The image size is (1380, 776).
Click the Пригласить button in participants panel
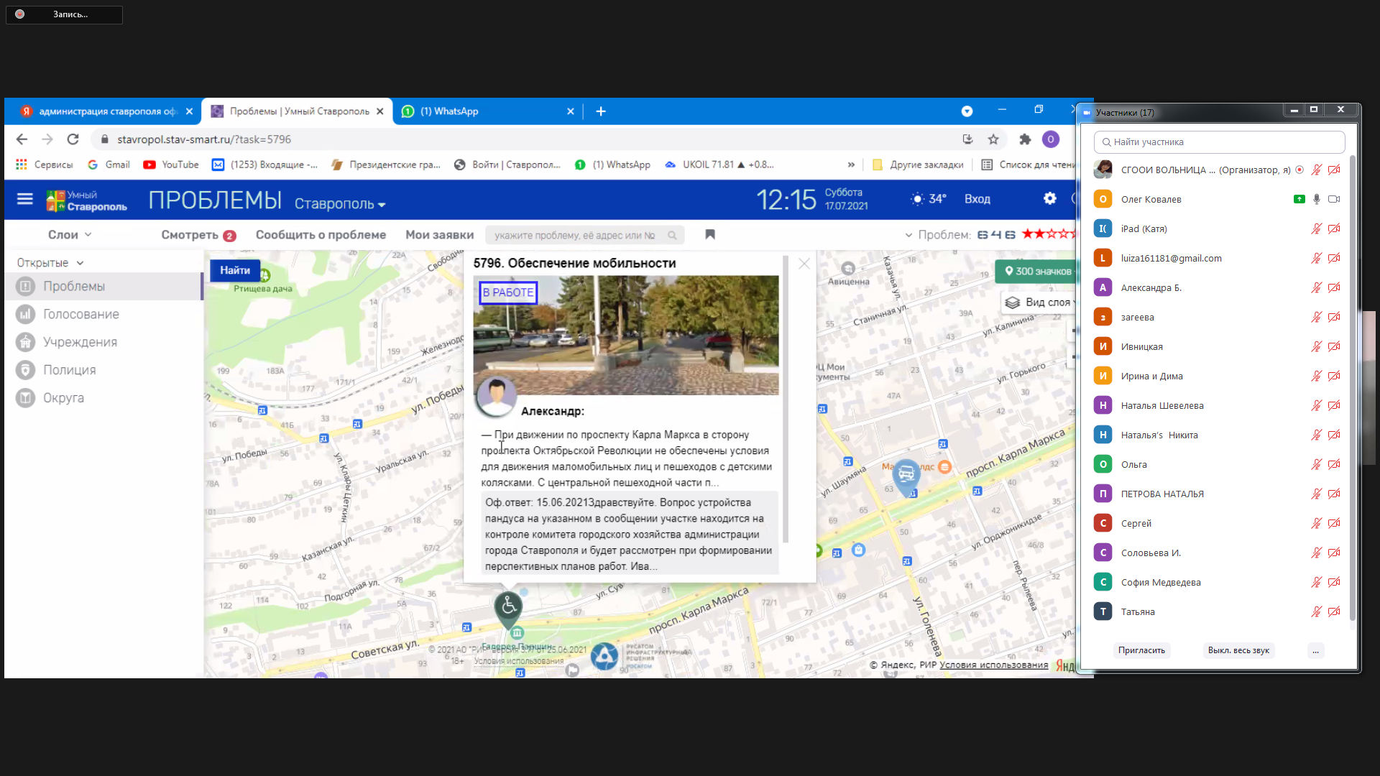[1141, 650]
